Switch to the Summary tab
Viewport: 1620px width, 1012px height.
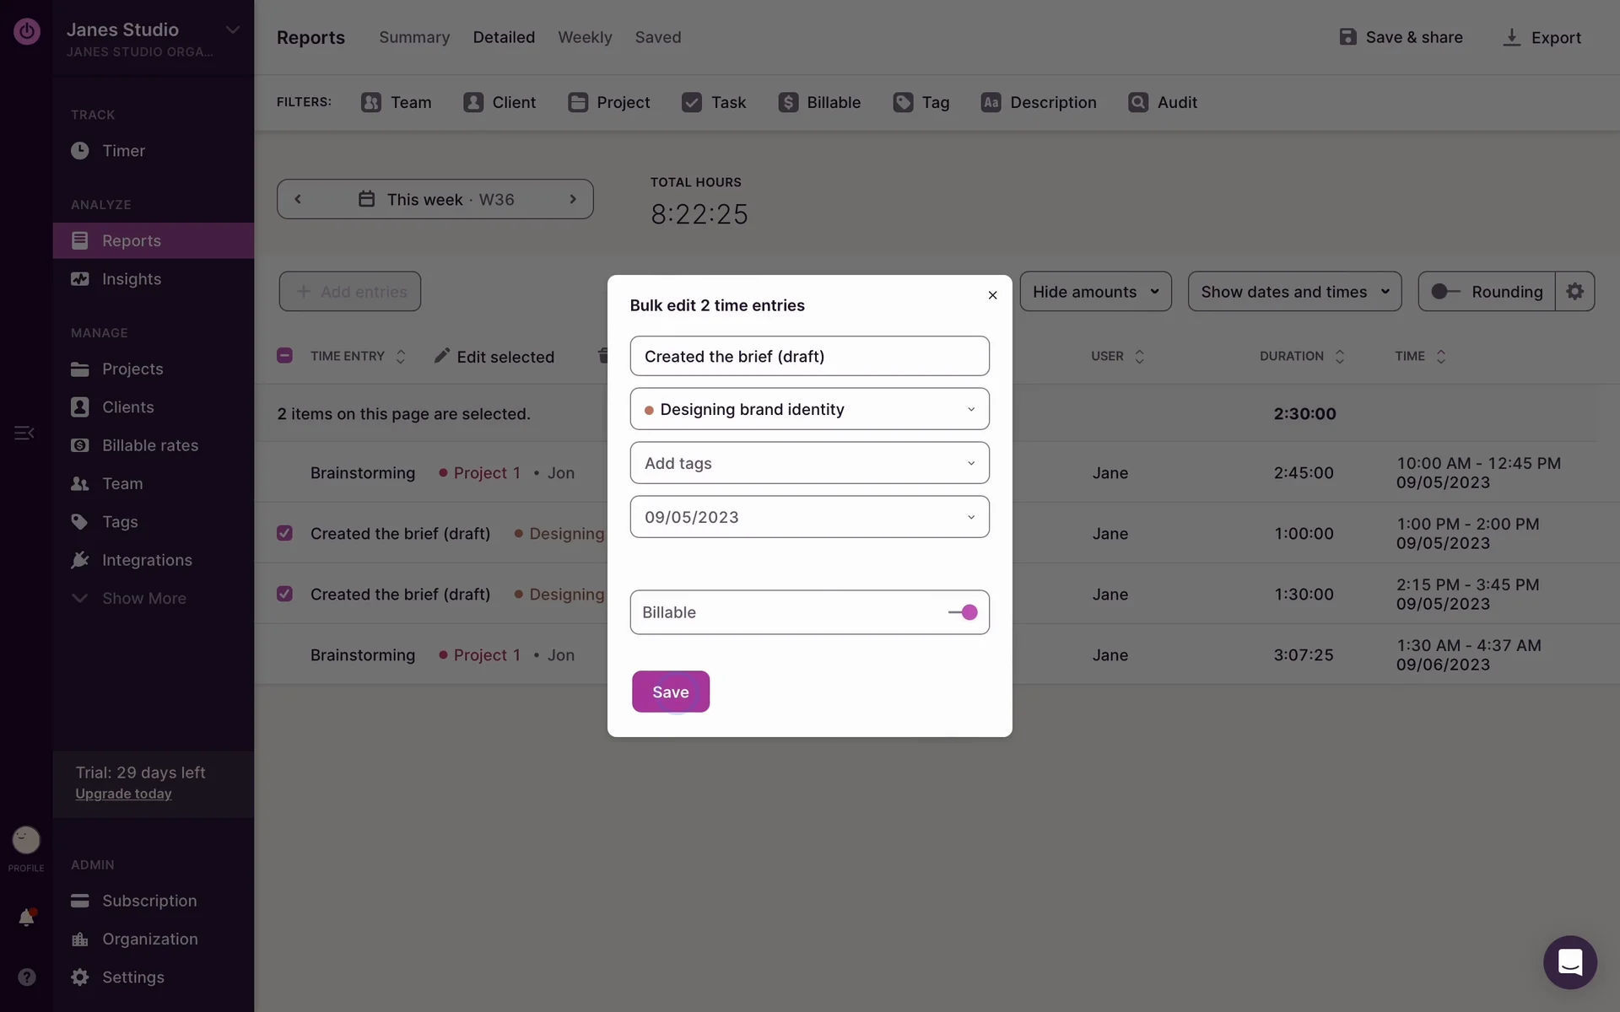[x=414, y=37]
